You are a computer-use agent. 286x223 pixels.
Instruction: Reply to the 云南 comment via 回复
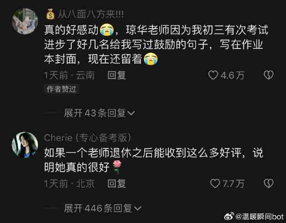116,75
